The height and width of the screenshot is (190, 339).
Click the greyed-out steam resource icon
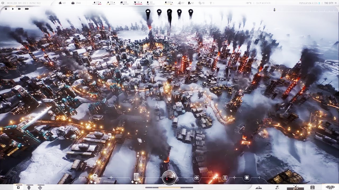click(211, 3)
